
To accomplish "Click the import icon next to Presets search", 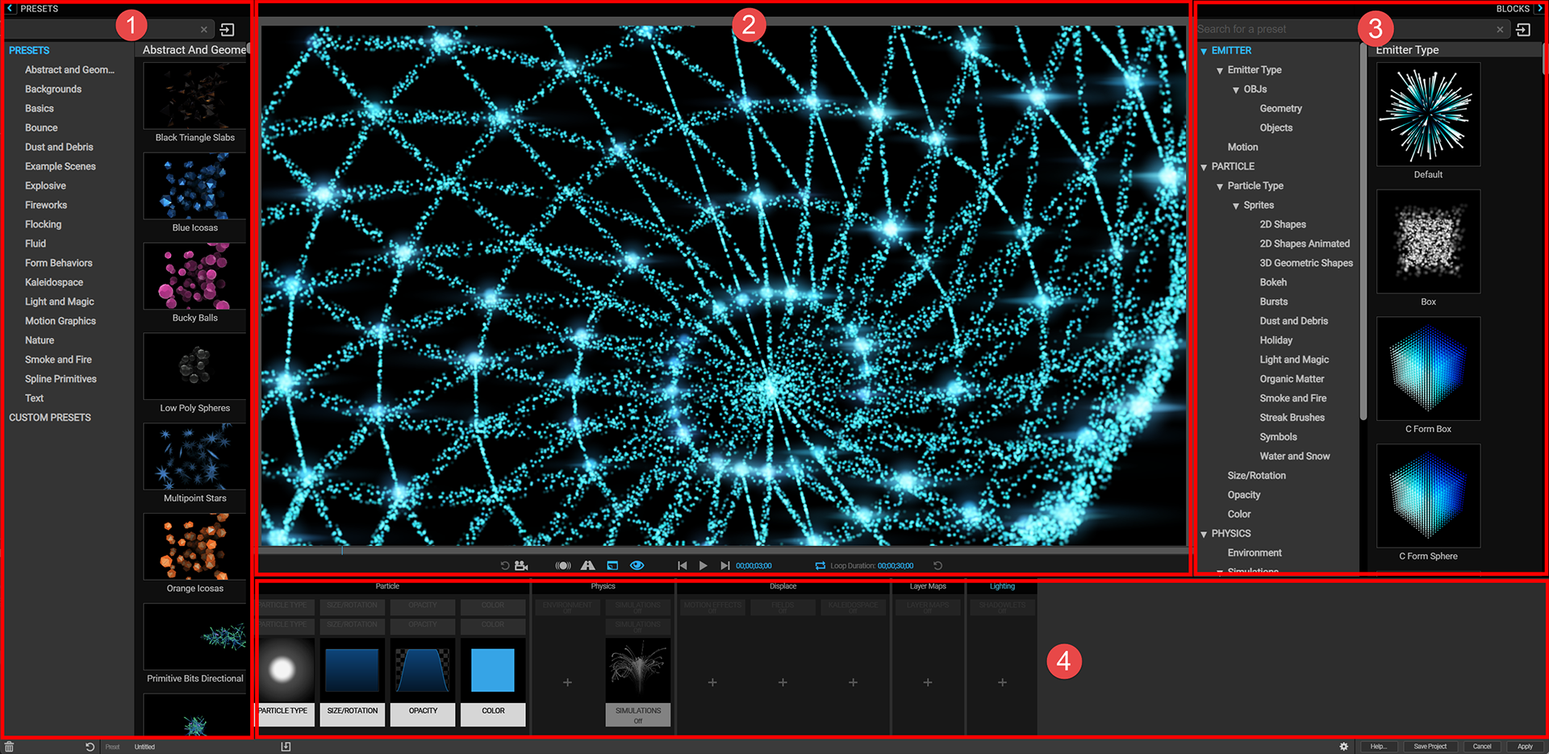I will click(x=228, y=30).
